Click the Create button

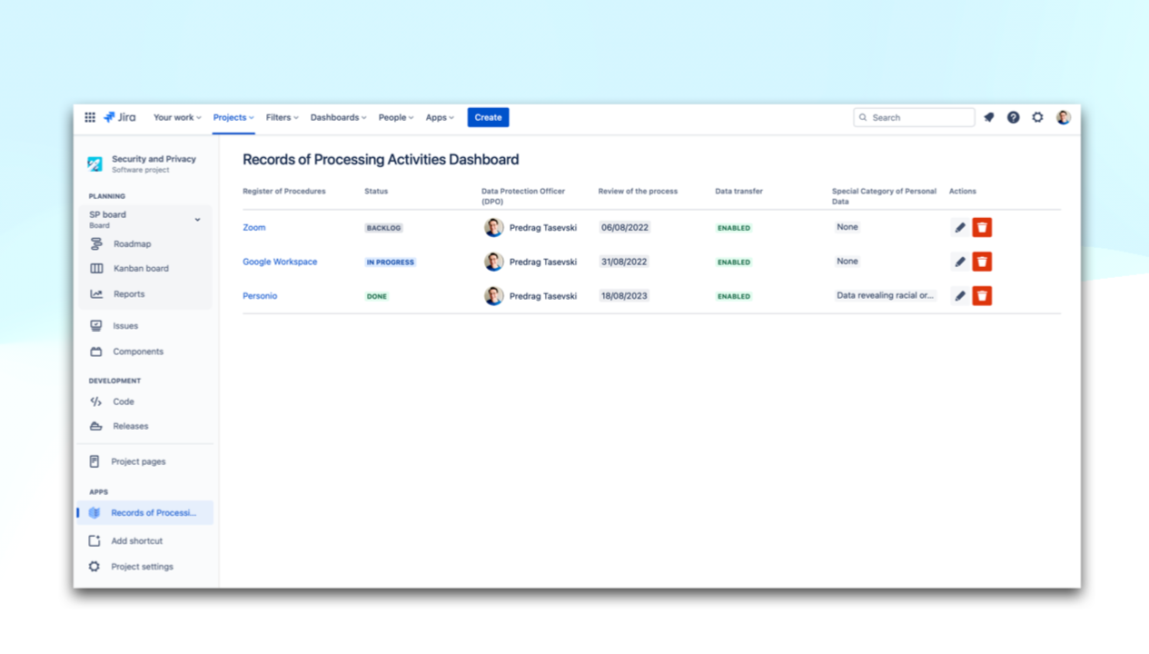[x=488, y=117]
